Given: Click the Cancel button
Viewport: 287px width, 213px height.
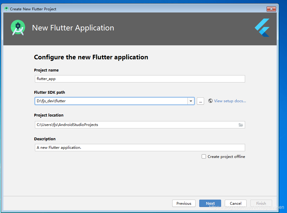Looking at the screenshot, I should (236, 203).
